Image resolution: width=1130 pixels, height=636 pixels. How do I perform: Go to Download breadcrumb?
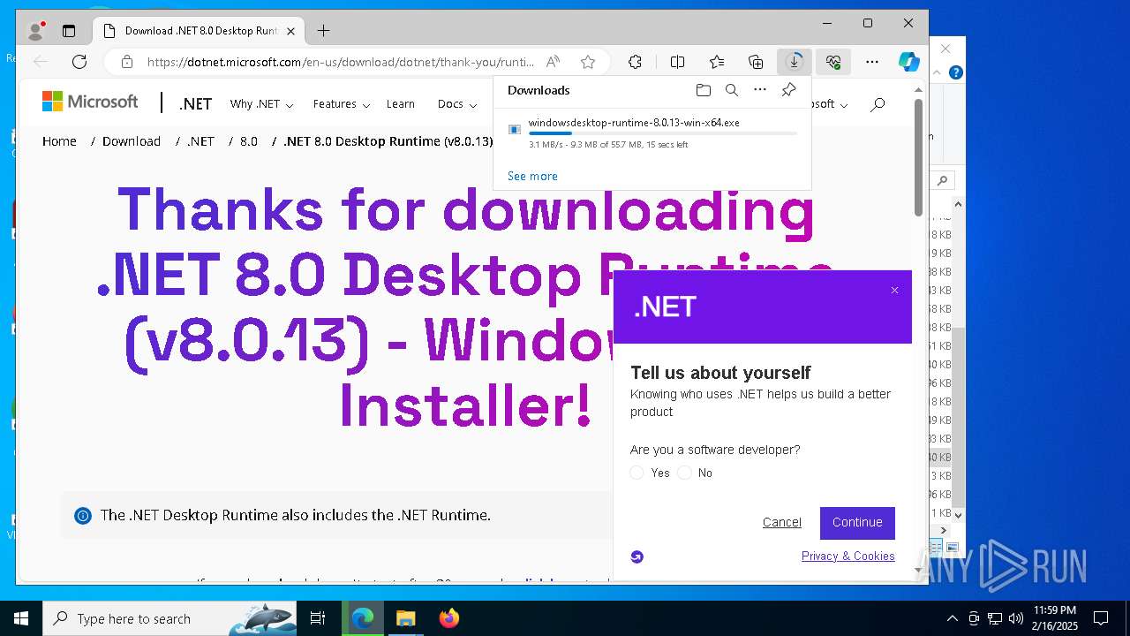(132, 141)
